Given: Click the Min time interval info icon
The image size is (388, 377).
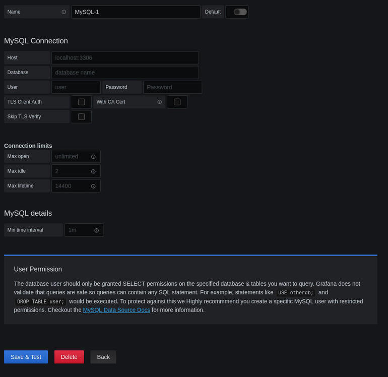Looking at the screenshot, I should pos(97,230).
